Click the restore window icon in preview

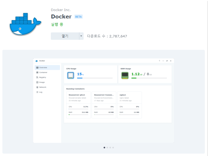click(167, 61)
